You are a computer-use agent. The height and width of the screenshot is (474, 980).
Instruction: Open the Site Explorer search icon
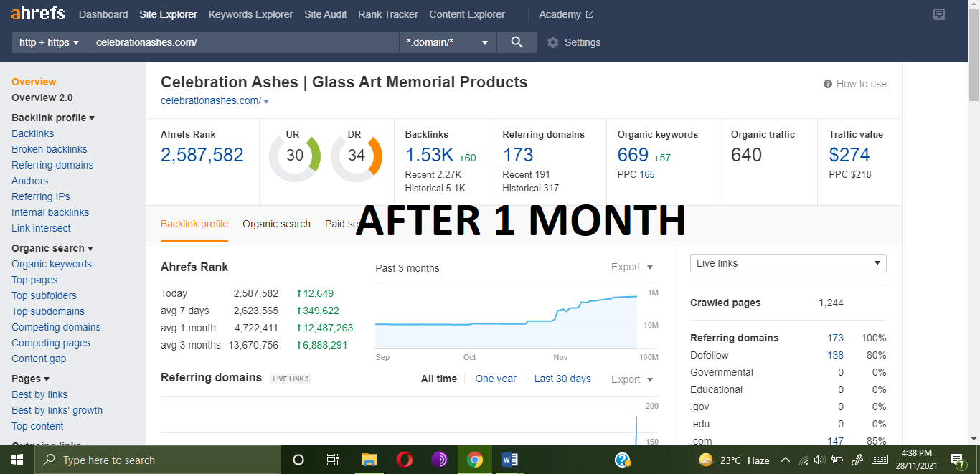(517, 42)
